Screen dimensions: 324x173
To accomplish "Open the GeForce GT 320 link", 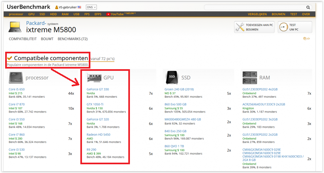I will (98, 119).
